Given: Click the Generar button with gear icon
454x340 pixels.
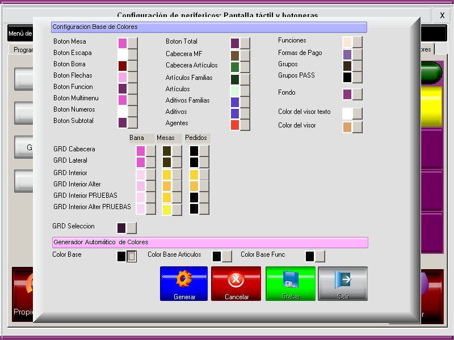Looking at the screenshot, I should click(184, 284).
